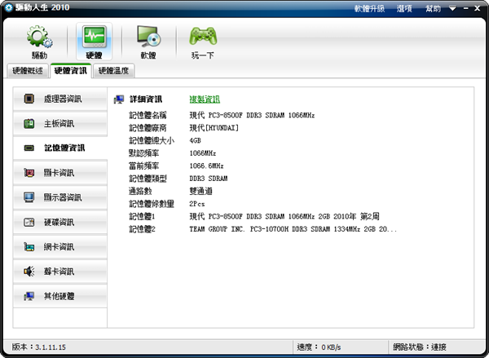Show 處理器資訊 details
Screen dimensions: 489x358
click(60, 99)
